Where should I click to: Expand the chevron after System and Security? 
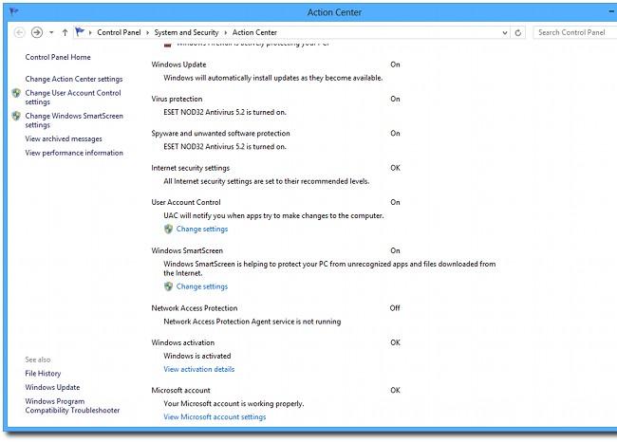(226, 33)
